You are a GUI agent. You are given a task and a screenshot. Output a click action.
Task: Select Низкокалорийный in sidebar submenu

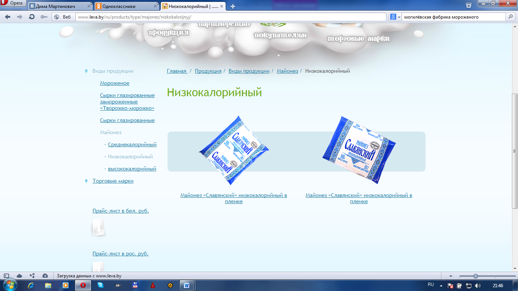pos(130,156)
